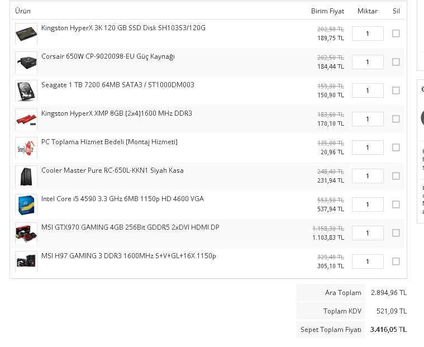The width and height of the screenshot is (424, 347).
Task: Click the Kingston HyperX SSD product thumbnail
Action: [x=26, y=34]
